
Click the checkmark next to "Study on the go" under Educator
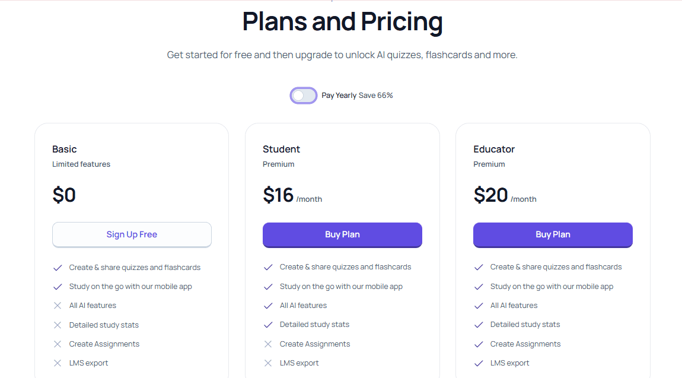pos(479,286)
